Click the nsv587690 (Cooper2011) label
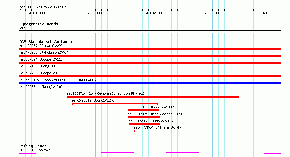 [x=41, y=59]
